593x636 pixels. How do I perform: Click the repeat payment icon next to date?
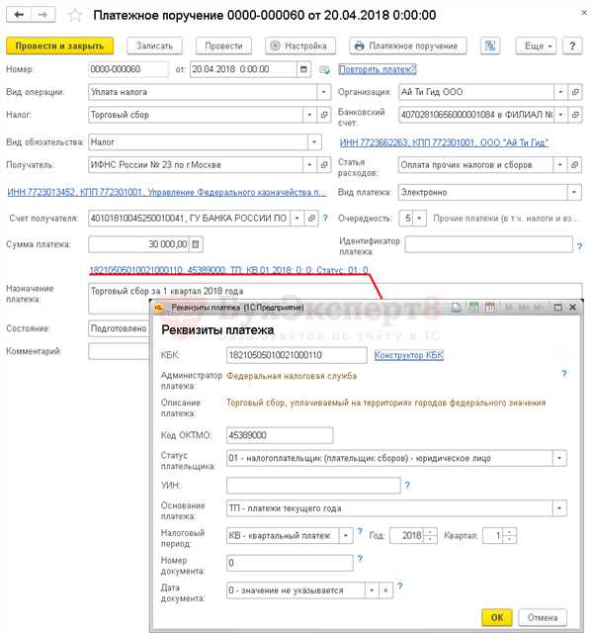[324, 70]
